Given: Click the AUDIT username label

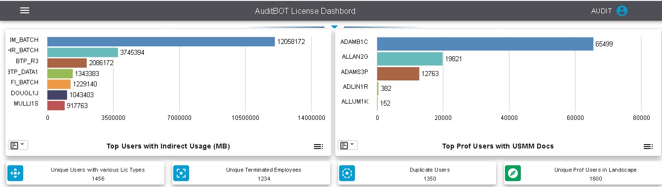Looking at the screenshot, I should coord(602,11).
